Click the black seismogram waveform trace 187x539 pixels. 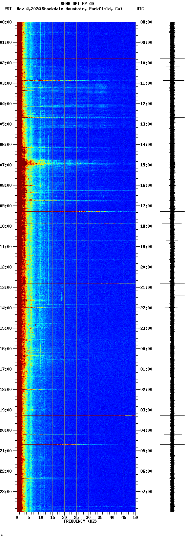click(x=172, y=267)
